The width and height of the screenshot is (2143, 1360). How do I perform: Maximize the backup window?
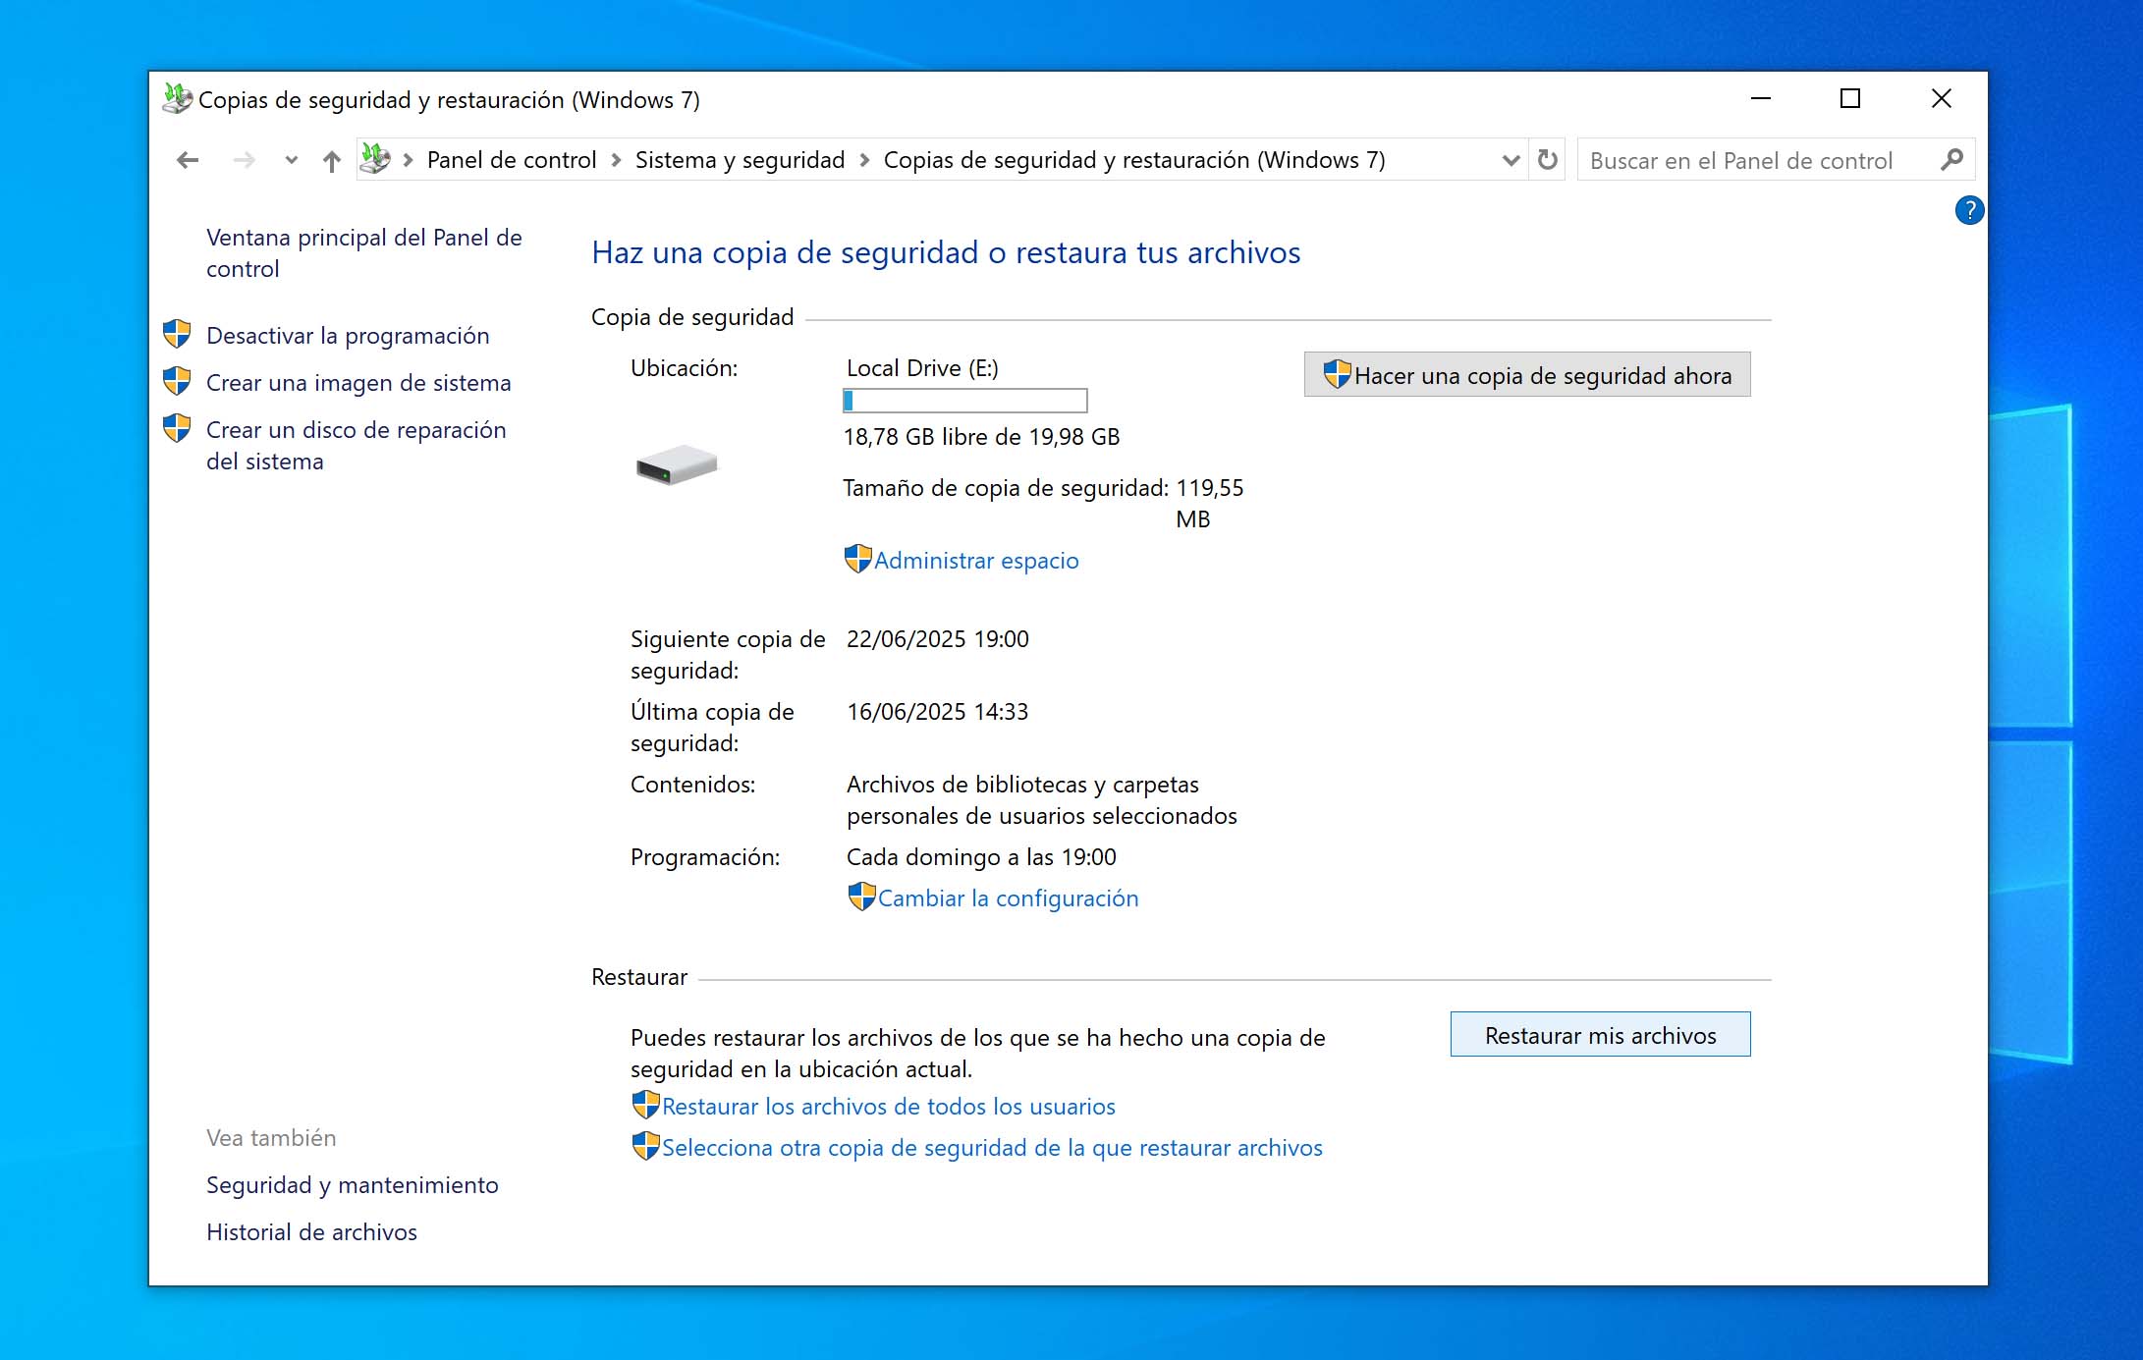point(1850,98)
